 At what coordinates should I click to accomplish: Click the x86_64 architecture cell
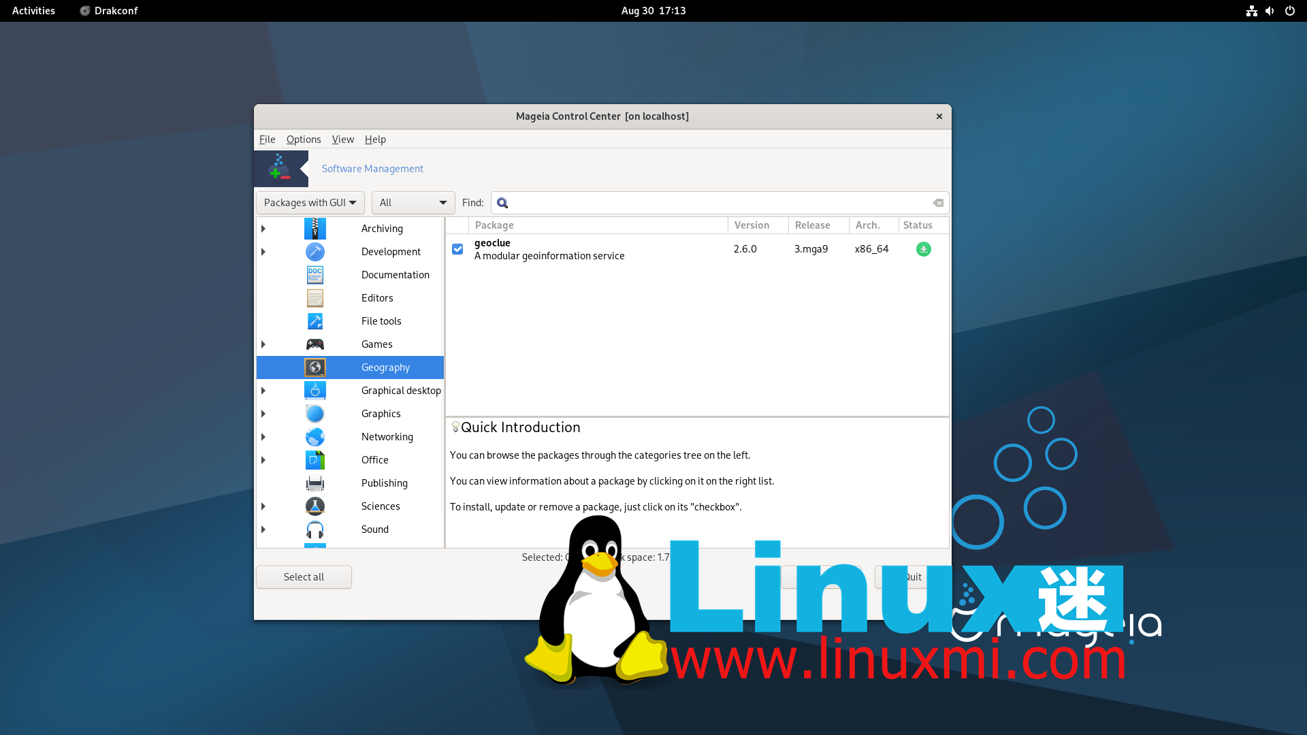pos(871,249)
